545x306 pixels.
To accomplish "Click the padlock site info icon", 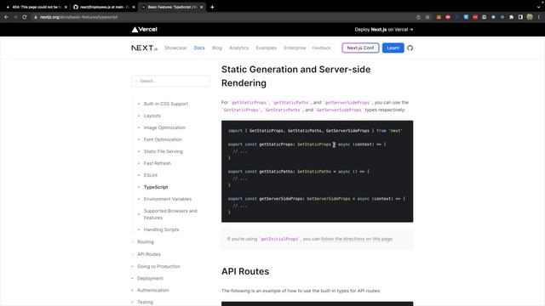I will pos(36,17).
